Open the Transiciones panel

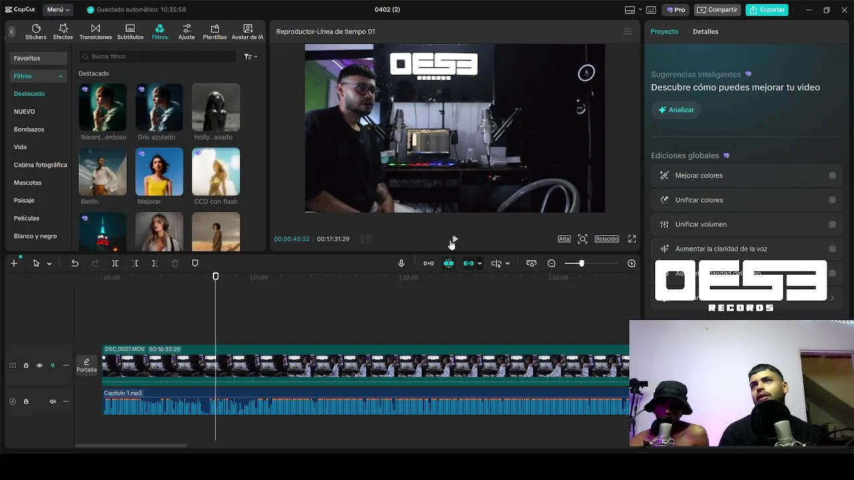95,32
